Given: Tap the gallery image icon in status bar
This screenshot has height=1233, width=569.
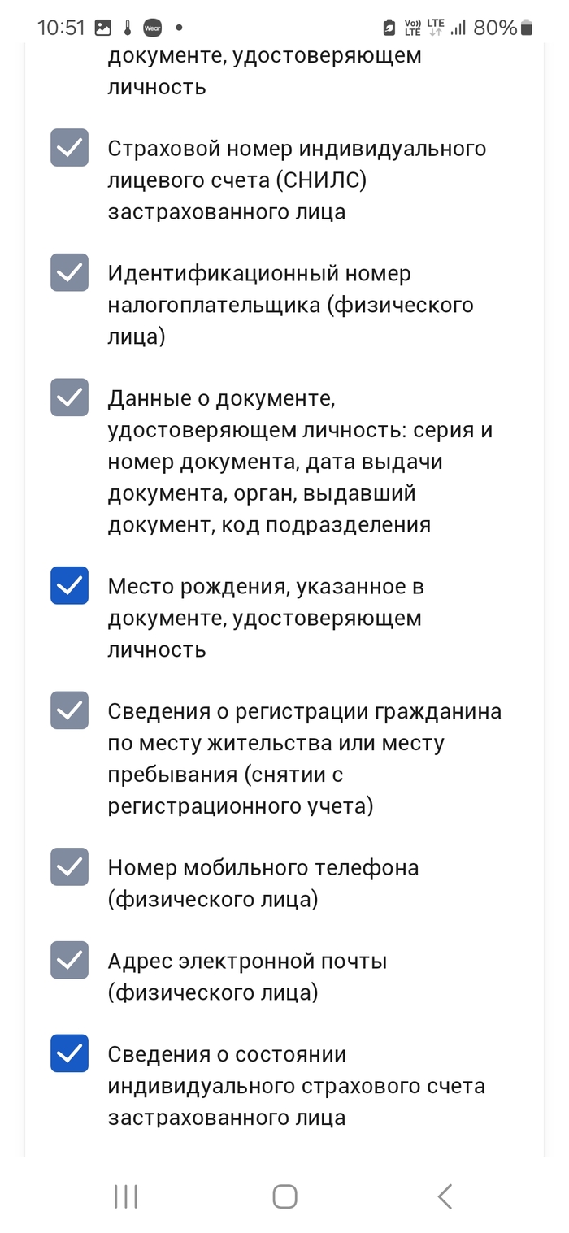Looking at the screenshot, I should (x=103, y=28).
